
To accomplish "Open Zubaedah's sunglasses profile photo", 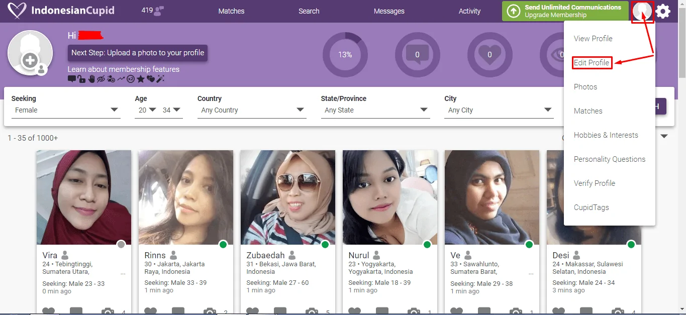I will [288, 197].
